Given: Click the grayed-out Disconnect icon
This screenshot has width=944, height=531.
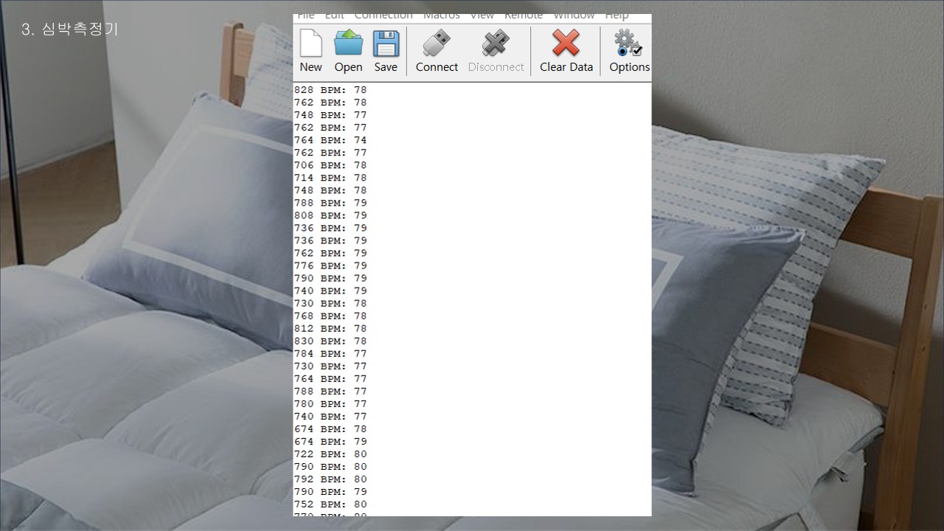Looking at the screenshot, I should tap(496, 44).
